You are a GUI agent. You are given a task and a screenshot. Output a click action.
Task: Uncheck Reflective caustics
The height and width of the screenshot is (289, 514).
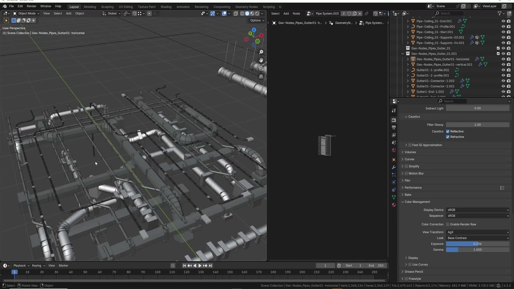click(x=448, y=131)
